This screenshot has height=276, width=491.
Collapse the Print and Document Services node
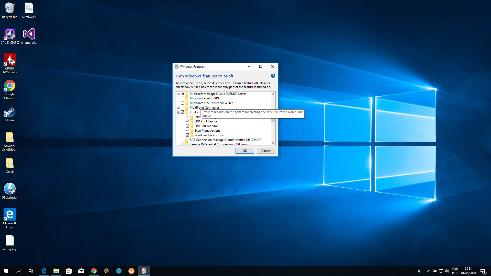click(178, 112)
